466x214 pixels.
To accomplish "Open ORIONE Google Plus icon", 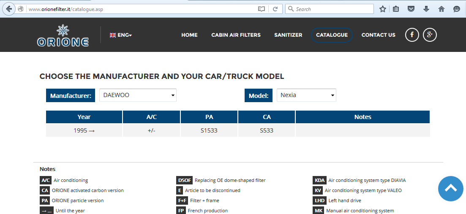I will tap(430, 35).
